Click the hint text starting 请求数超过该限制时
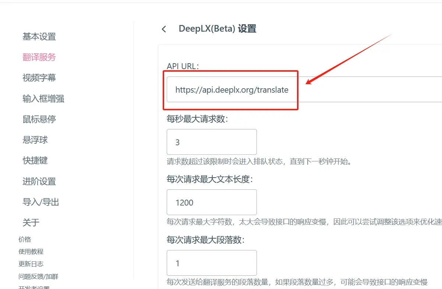Screen dimensions: 442x289 (259, 161)
